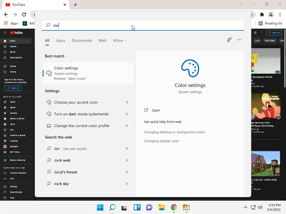Expand daryl's house suggestion arrow
The width and height of the screenshot is (286, 214).
(x=127, y=172)
